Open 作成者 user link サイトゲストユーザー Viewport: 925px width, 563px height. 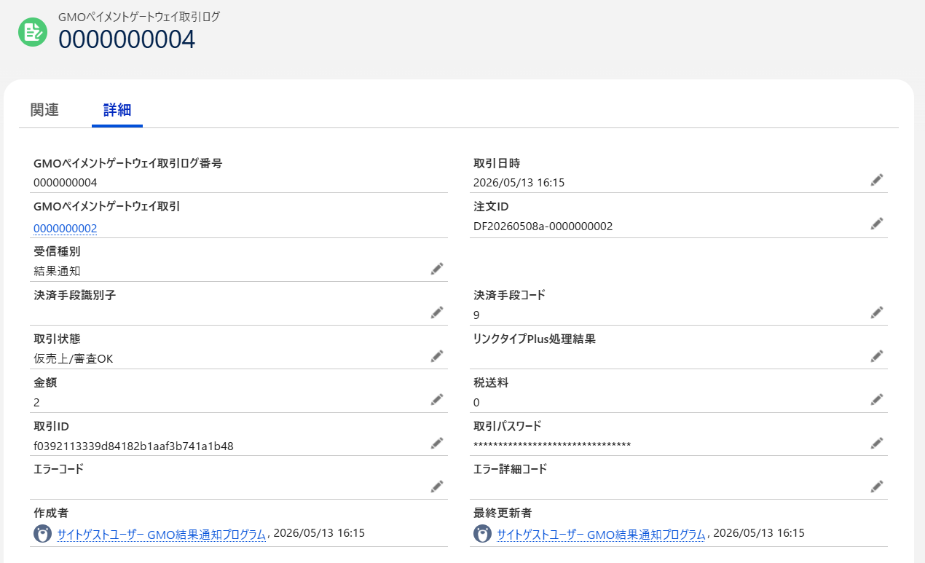coord(161,534)
